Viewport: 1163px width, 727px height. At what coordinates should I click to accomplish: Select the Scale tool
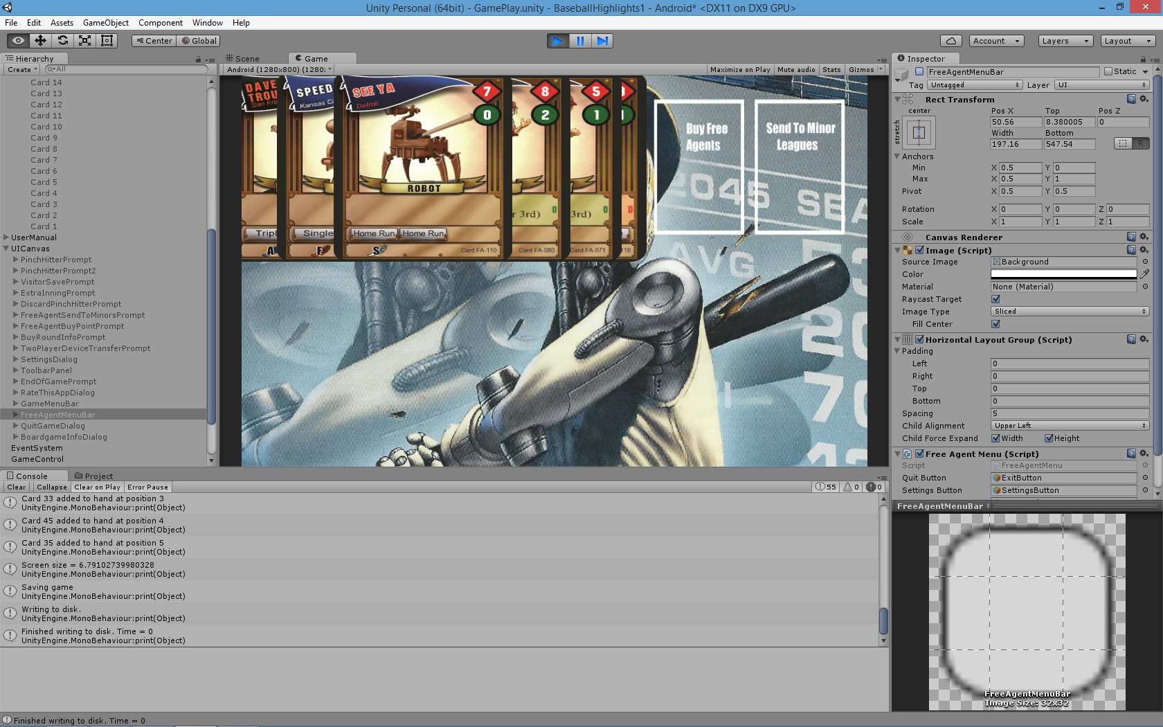pyautogui.click(x=84, y=41)
